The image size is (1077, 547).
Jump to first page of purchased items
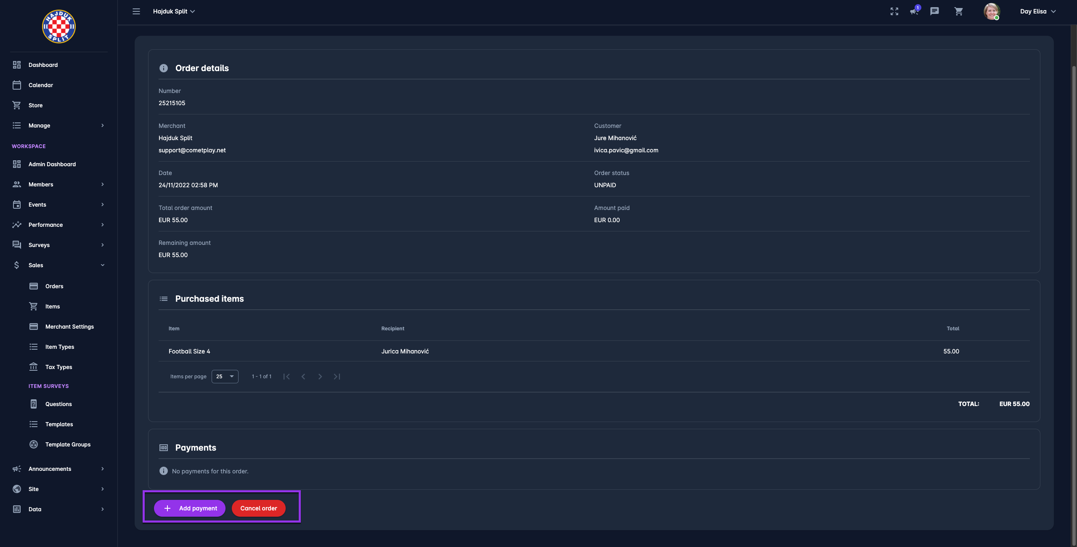tap(286, 377)
